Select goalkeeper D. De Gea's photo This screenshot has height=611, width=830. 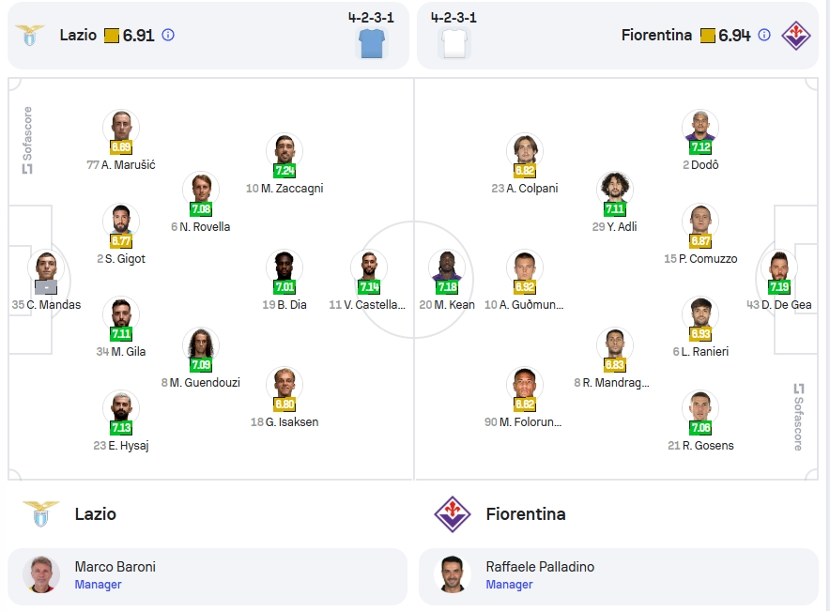[779, 267]
